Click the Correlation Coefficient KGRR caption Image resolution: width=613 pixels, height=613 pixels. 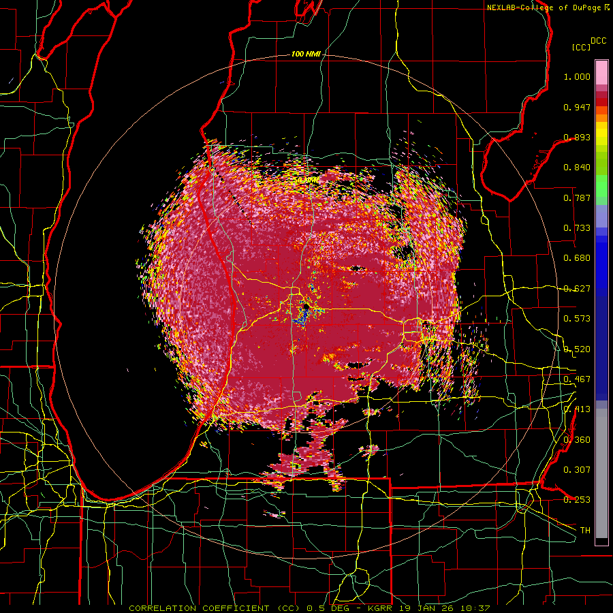pos(309,608)
